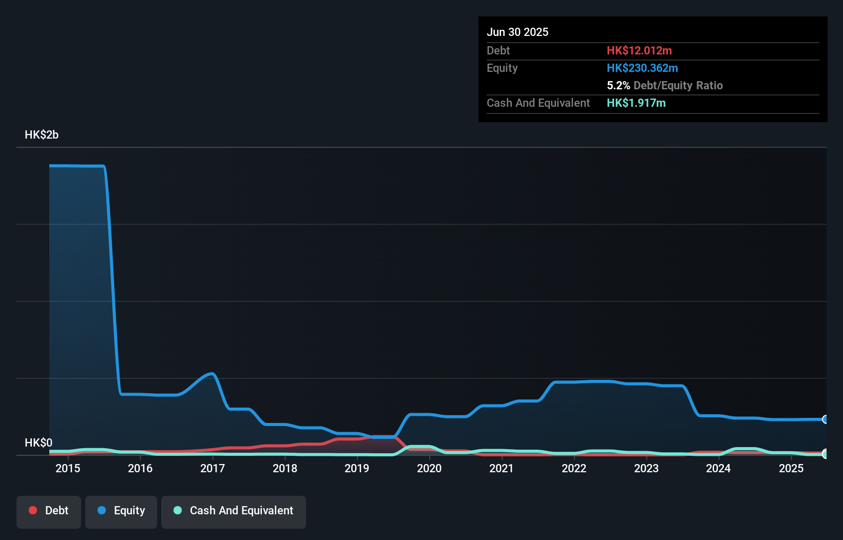Toggle Cash And Equivalent legend button
This screenshot has width=843, height=540.
pyautogui.click(x=234, y=512)
